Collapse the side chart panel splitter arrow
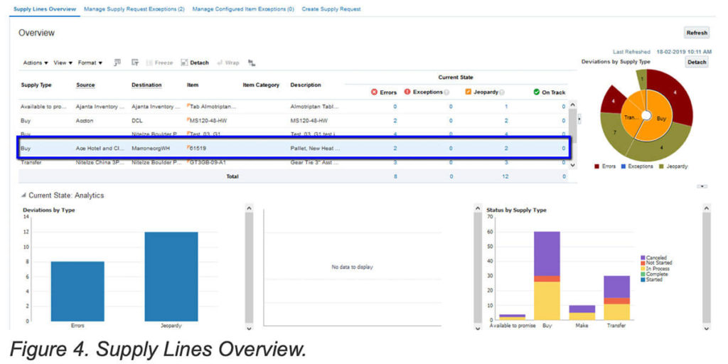Viewport: 728px width, 364px height. click(579, 119)
